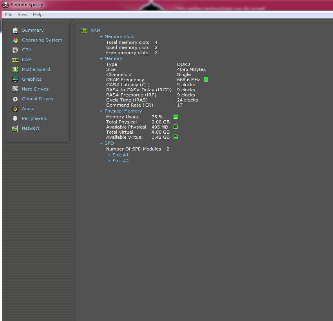
Task: Click the '24 clocks' cycle time value
Action: (x=187, y=100)
